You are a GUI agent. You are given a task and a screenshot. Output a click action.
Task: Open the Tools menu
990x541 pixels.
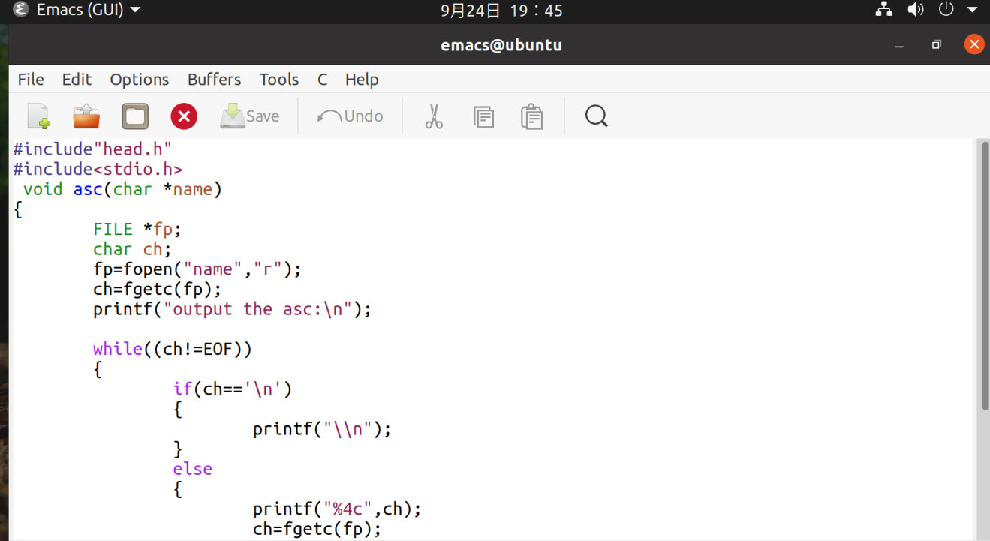click(279, 80)
